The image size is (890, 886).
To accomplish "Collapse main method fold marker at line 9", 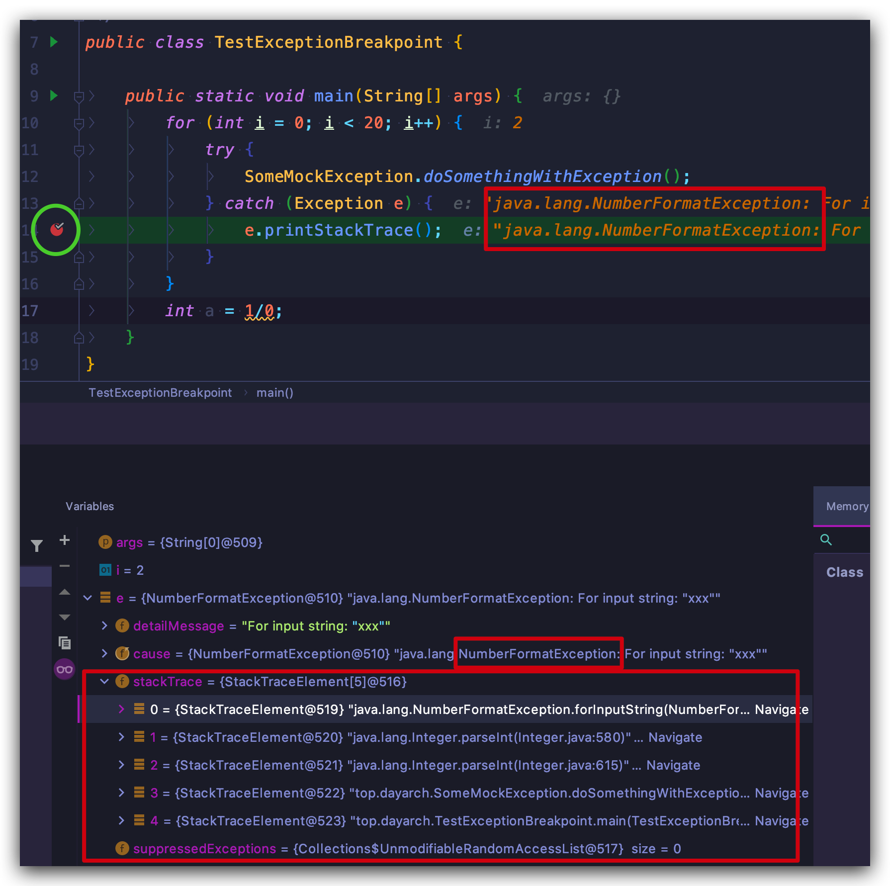I will [79, 96].
